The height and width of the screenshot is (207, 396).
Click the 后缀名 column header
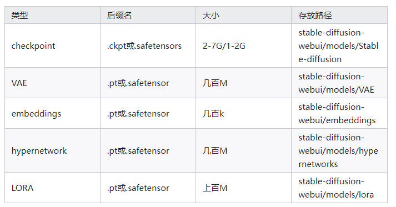click(148, 15)
